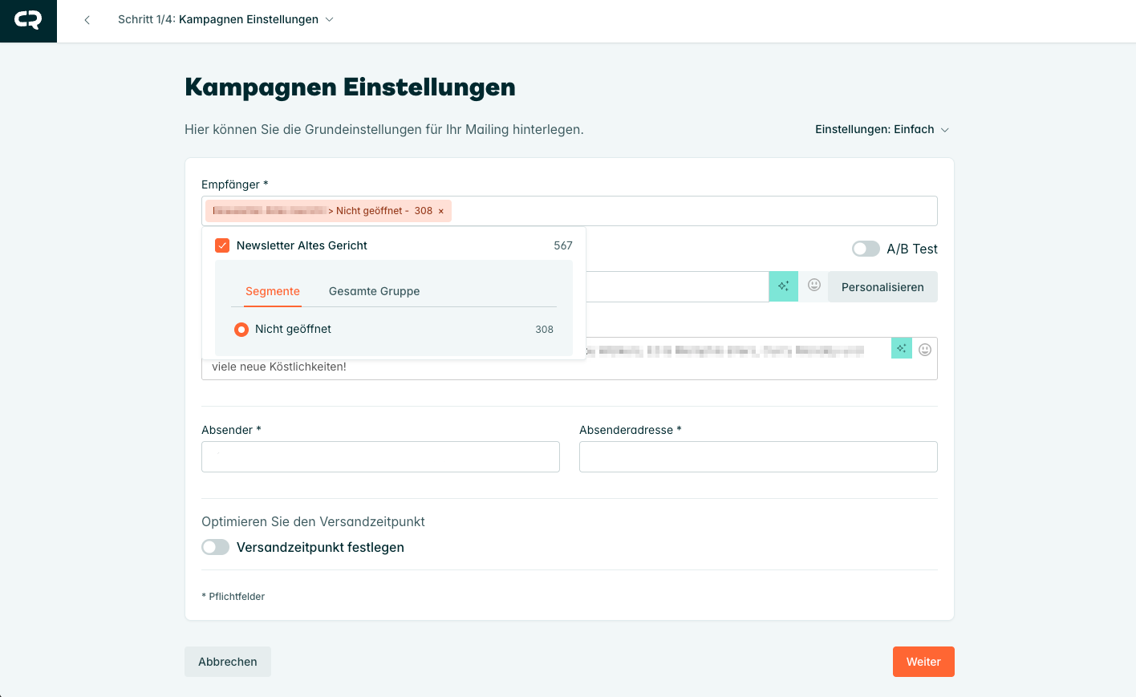Viewport: 1136px width, 697px height.
Task: Remove the Nicht geöffnet recipient tag
Action: [440, 211]
